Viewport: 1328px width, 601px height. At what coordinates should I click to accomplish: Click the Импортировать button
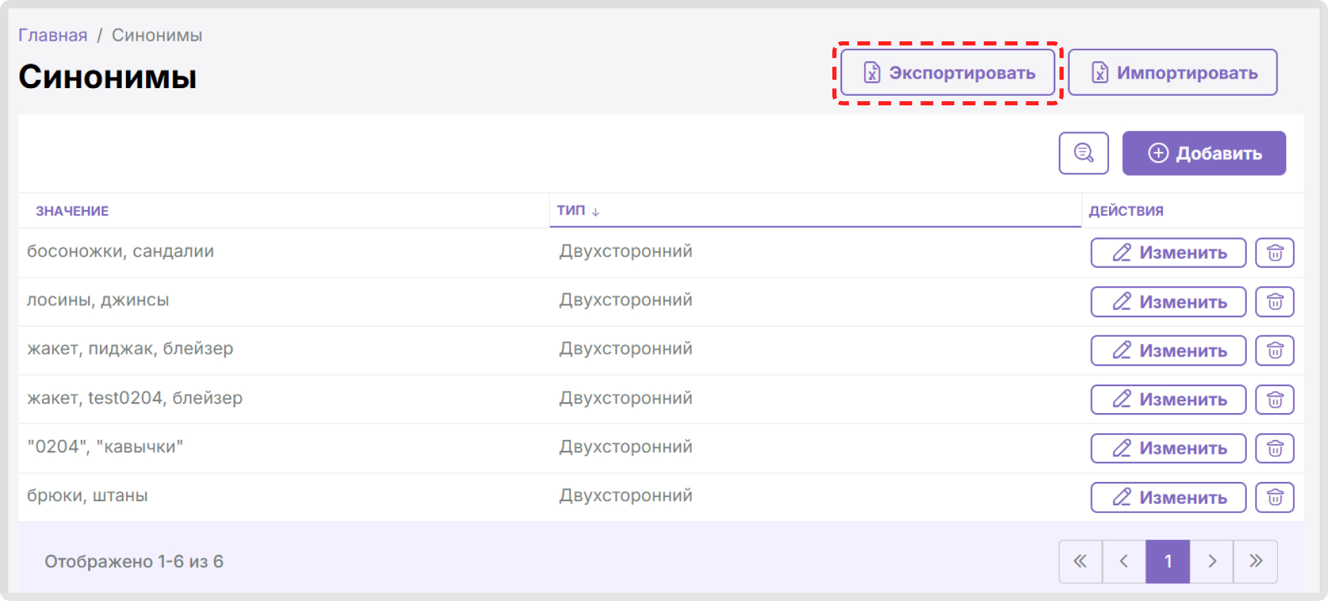(1173, 72)
